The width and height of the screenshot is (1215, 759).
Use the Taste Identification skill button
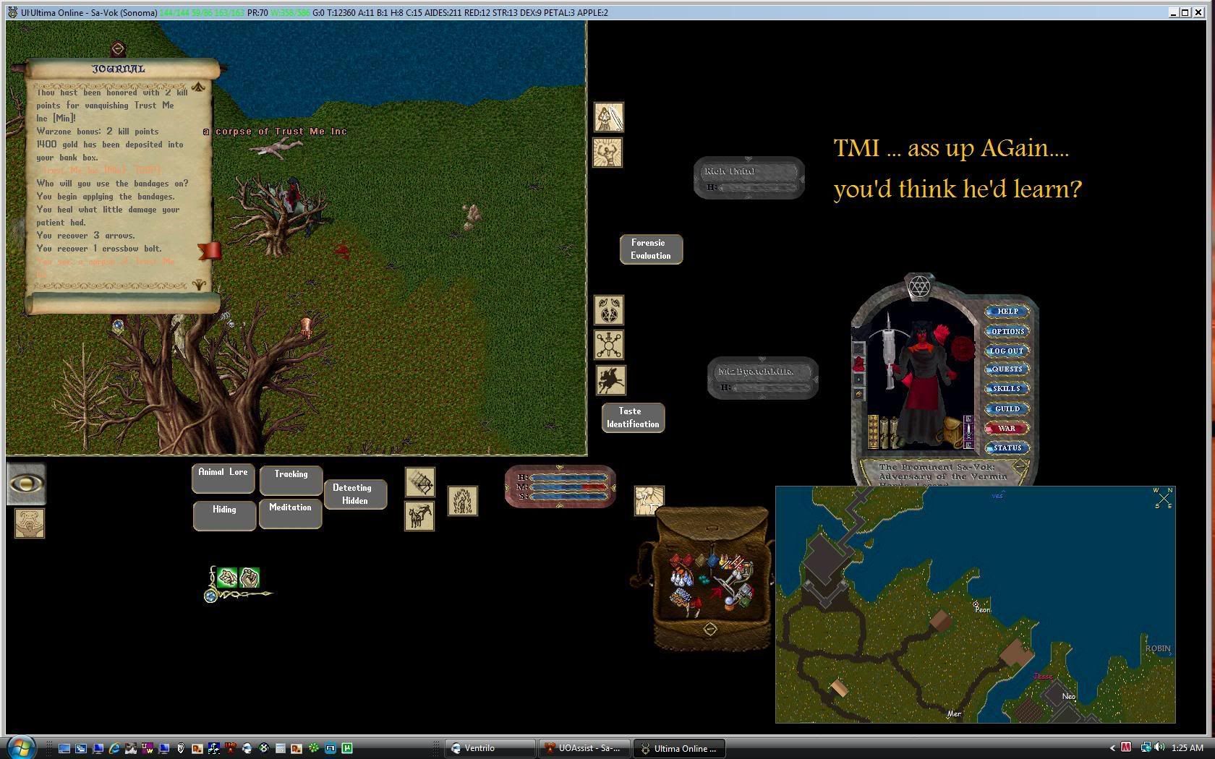point(633,418)
